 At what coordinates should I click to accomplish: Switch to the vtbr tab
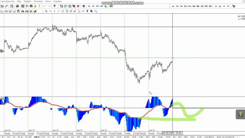tap(85, 137)
